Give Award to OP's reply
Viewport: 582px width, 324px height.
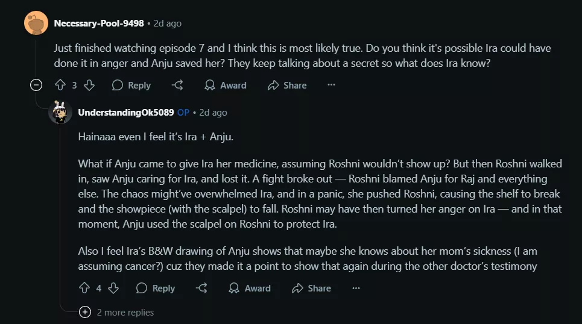pyautogui.click(x=250, y=288)
